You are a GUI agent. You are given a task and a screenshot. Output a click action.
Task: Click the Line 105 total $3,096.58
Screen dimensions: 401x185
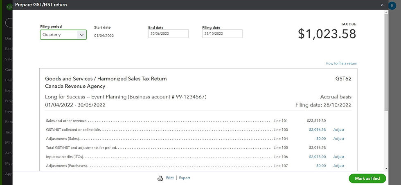click(x=318, y=147)
